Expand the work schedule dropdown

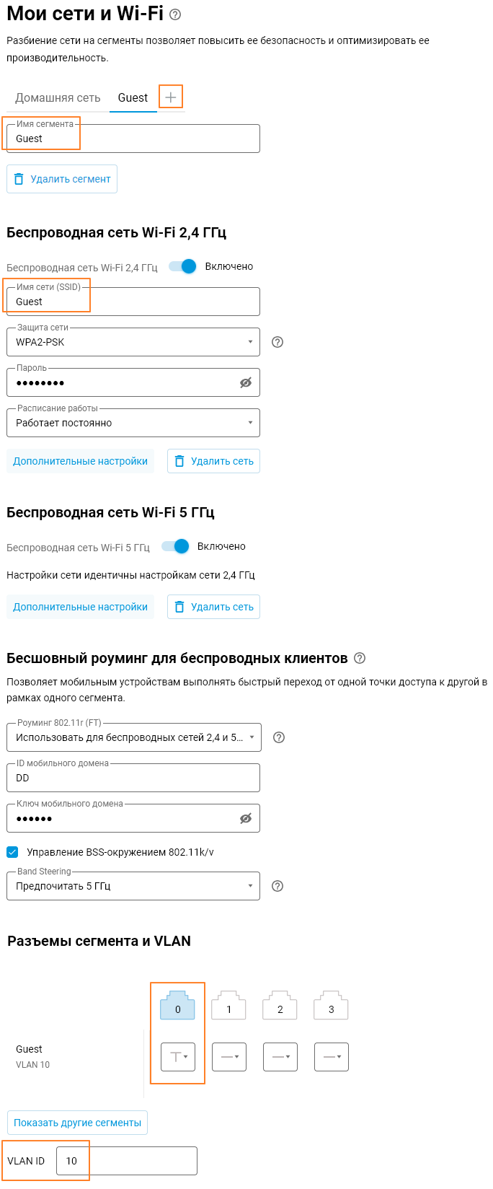[133, 423]
